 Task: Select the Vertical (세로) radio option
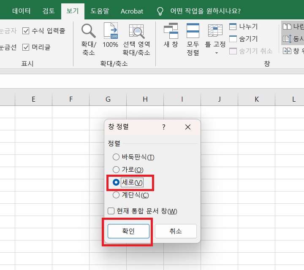coord(116,182)
